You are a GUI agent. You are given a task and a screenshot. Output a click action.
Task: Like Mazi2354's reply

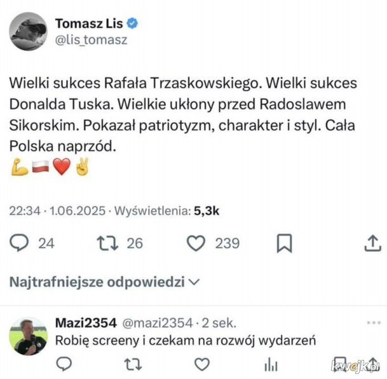pos(202,364)
